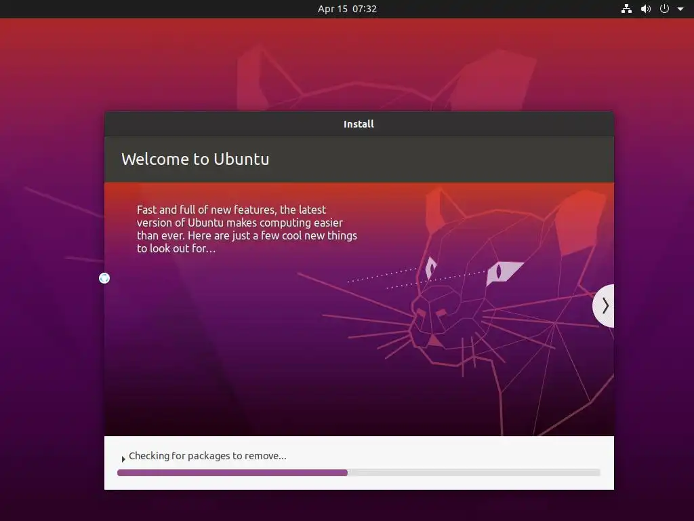694x521 pixels.
Task: Advance slideshow with the next arrow
Action: [604, 306]
